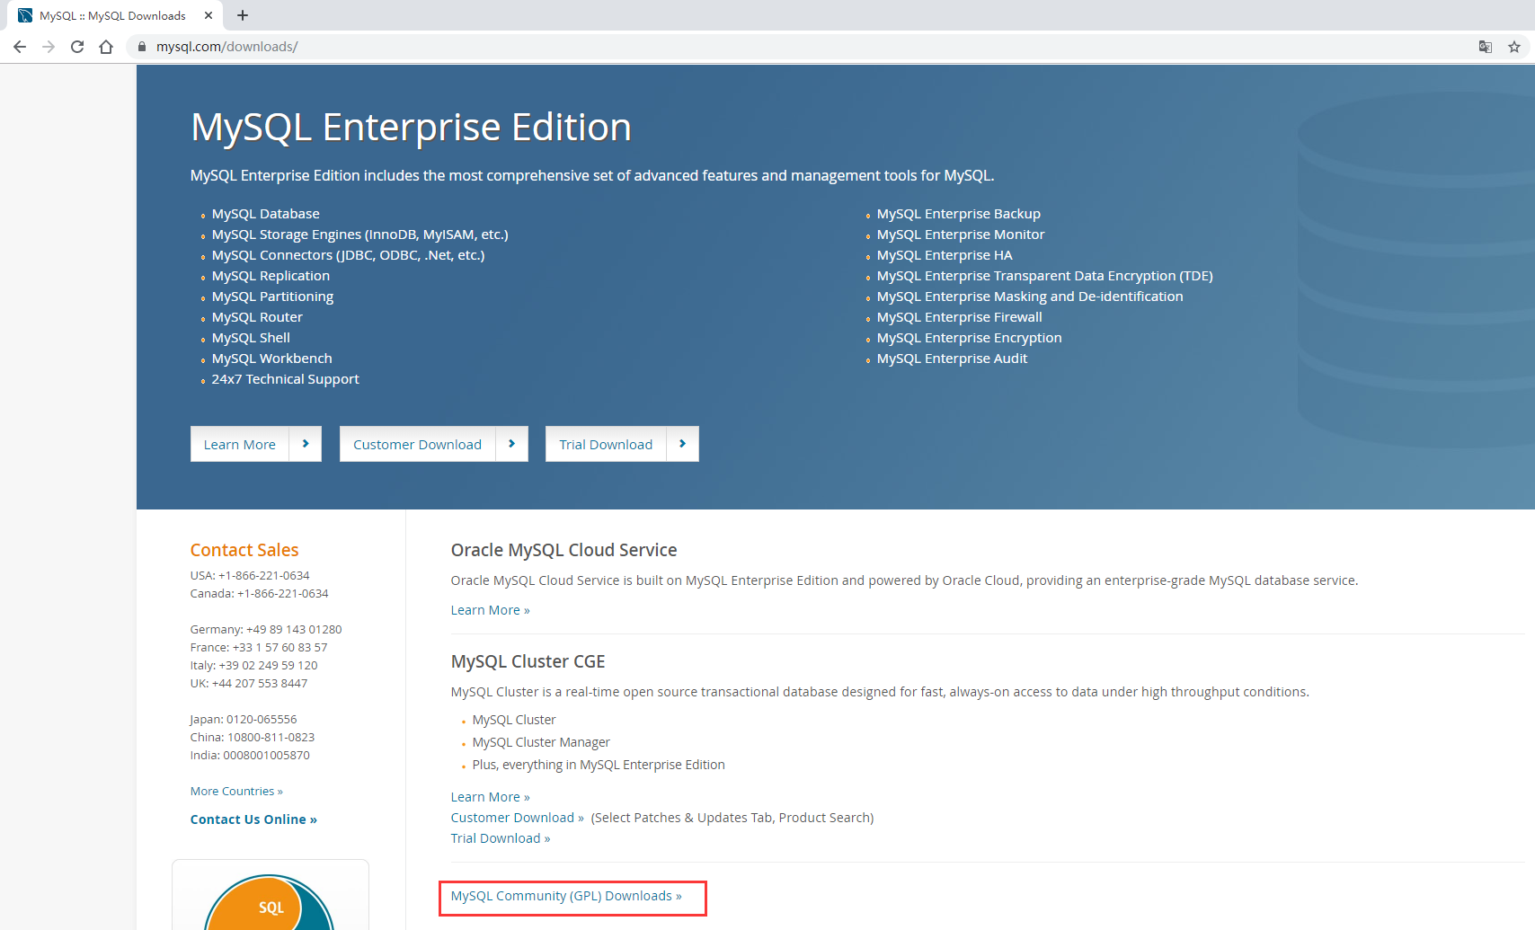Close the MySQL Downloads tab
The image size is (1535, 930).
pos(209,15)
